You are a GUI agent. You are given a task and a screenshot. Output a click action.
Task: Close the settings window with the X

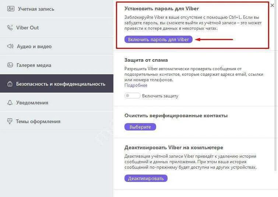click(x=272, y=5)
